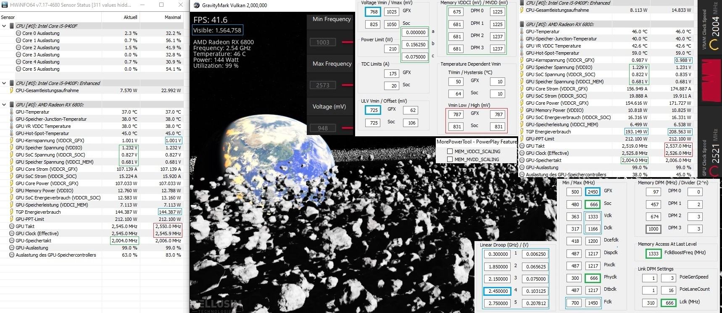Minimize the HWiNFO64 Sensor Status window
Image resolution: width=722 pixels, height=313 pixels.
point(142,5)
